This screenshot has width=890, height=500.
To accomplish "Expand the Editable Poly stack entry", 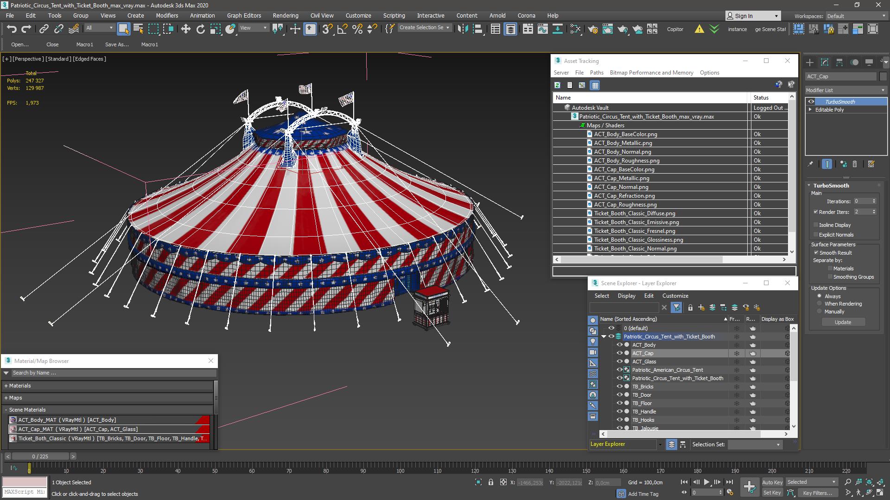I will (x=810, y=110).
